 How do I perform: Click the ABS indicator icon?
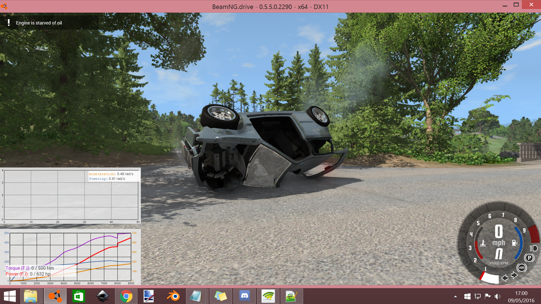pyautogui.click(x=522, y=268)
